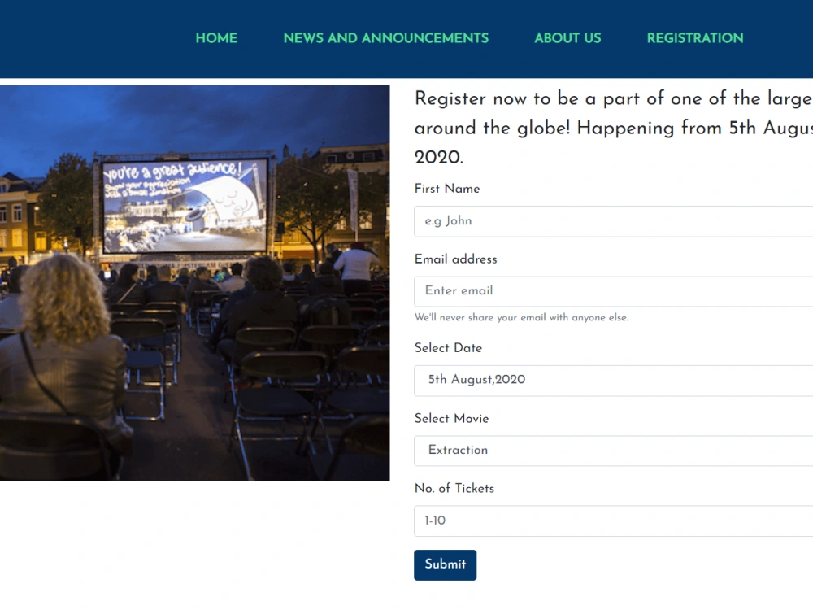
Task: Click the email privacy note text
Action: [521, 317]
